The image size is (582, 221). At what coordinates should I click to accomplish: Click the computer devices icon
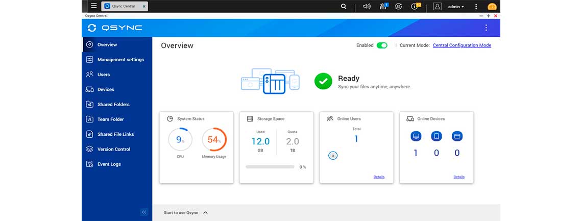click(x=416, y=136)
